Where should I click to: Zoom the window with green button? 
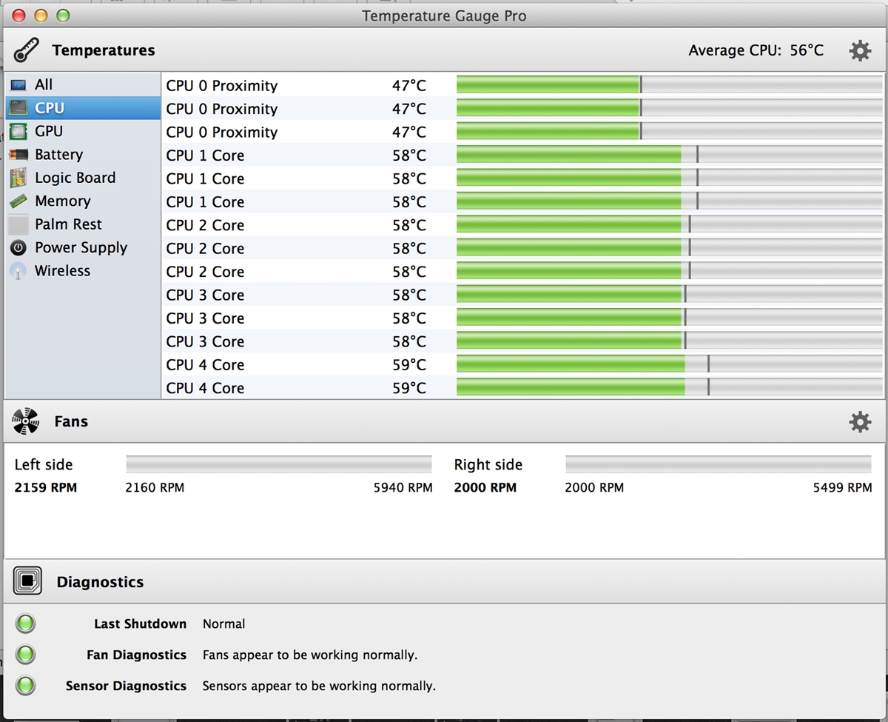63,15
